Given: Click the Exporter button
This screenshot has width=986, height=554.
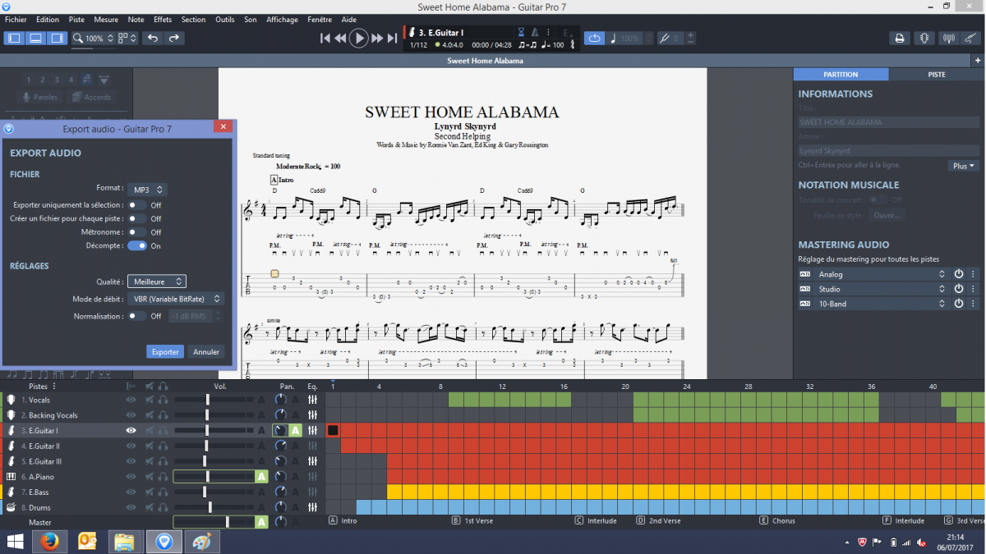Looking at the screenshot, I should click(x=165, y=351).
